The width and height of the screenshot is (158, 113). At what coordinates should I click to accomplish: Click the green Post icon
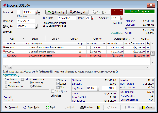[x=47, y=108]
